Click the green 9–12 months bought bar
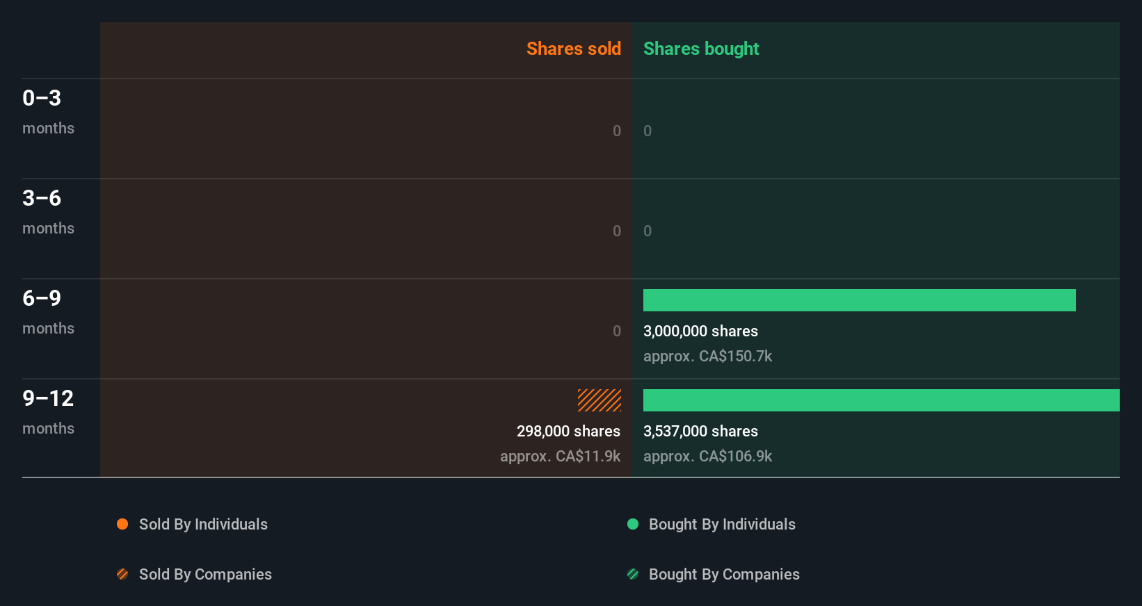Viewport: 1142px width, 606px height. (881, 400)
